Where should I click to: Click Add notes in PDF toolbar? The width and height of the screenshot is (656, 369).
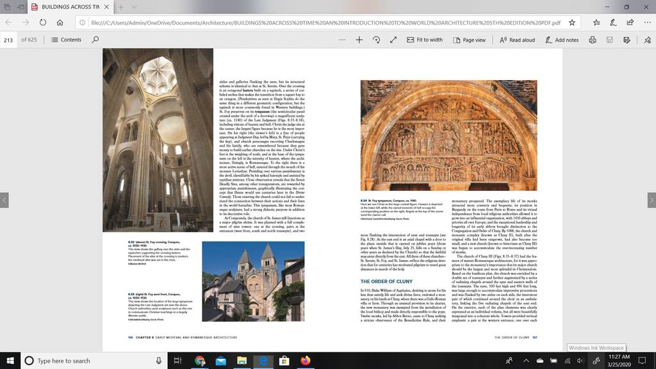point(562,40)
